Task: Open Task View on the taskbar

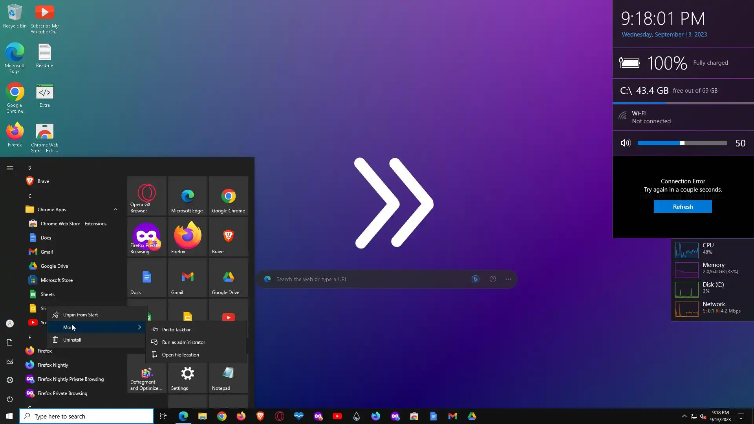Action: [x=163, y=416]
